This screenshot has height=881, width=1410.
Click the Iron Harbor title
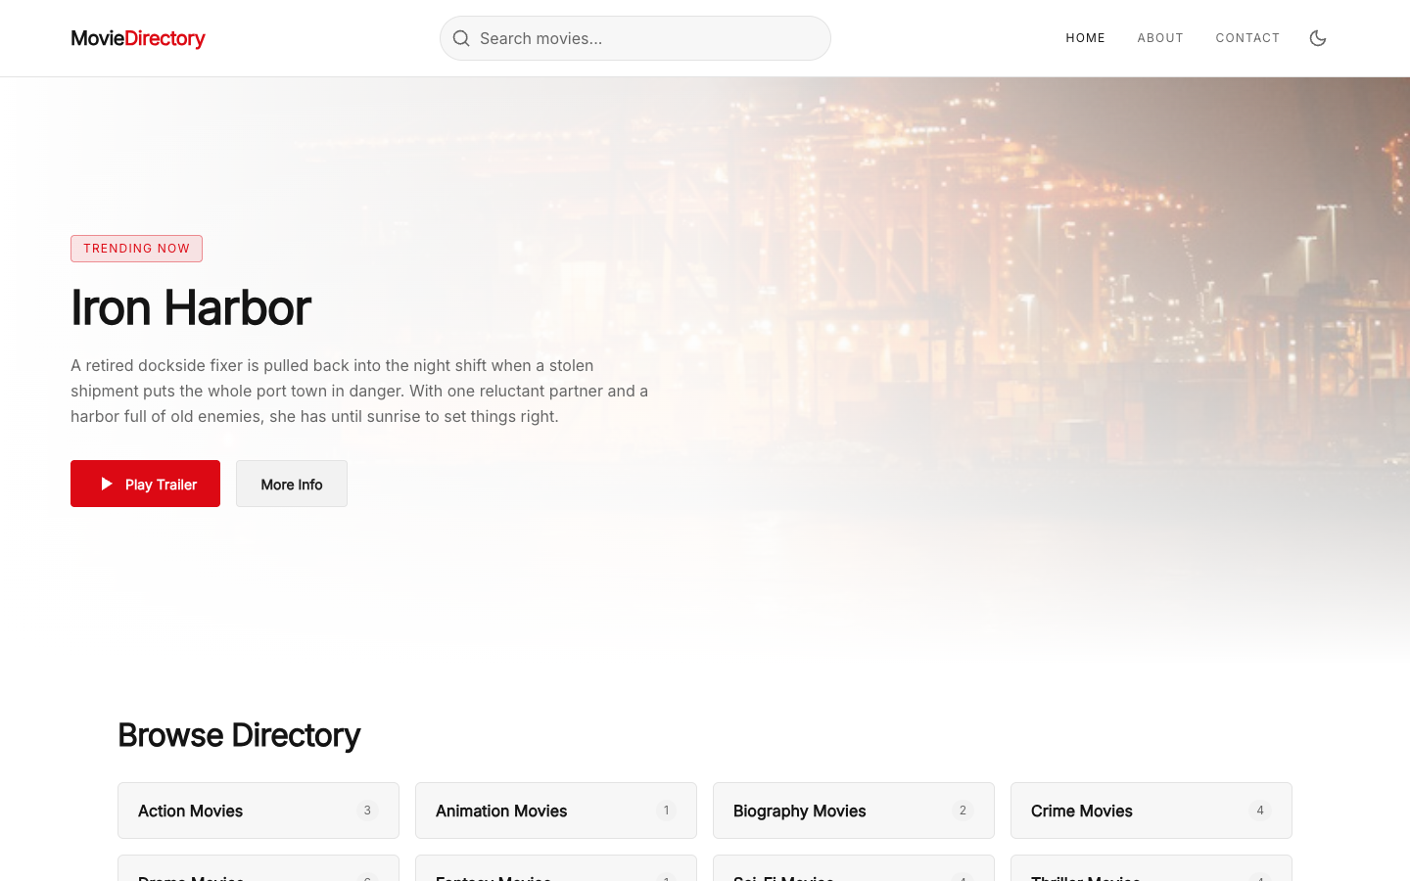191,307
